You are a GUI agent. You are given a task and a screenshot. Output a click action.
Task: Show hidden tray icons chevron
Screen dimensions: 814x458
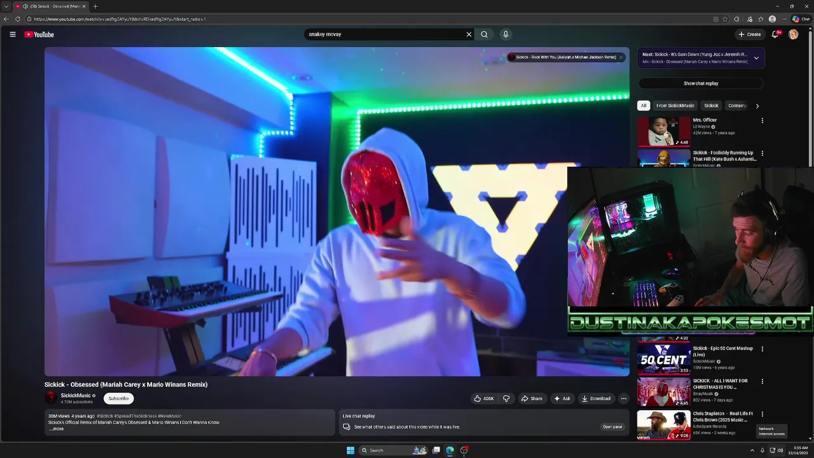coord(752,450)
